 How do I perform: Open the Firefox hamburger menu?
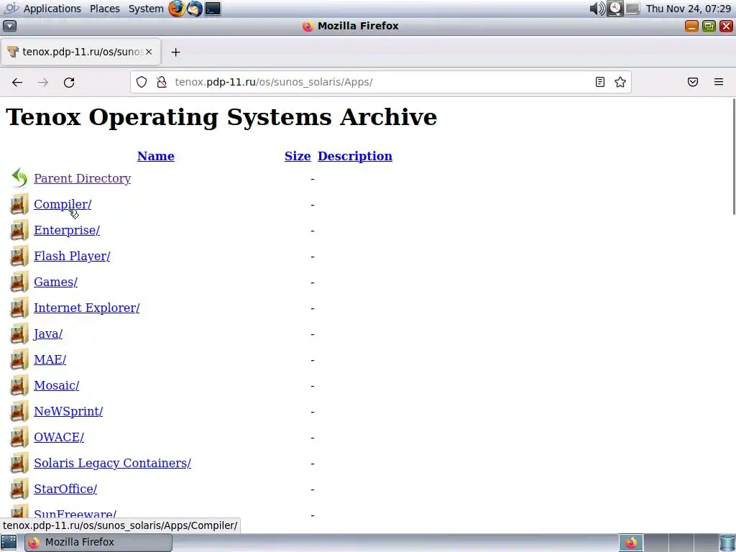coord(719,82)
